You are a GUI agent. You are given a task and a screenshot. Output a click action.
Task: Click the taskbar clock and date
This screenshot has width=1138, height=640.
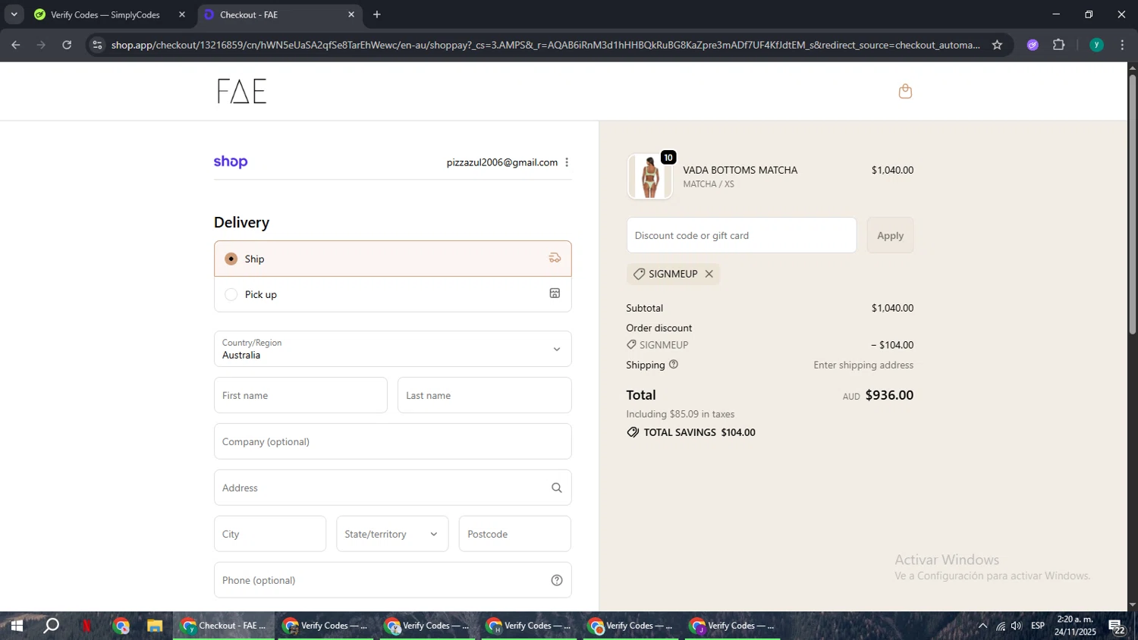click(1075, 626)
